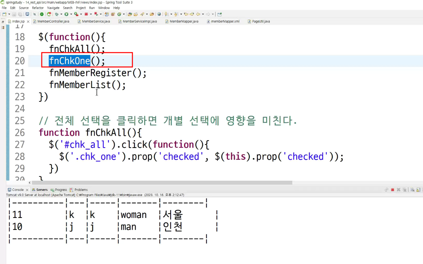Click the green Run button icon
This screenshot has width=423, height=264.
[x=66, y=14]
